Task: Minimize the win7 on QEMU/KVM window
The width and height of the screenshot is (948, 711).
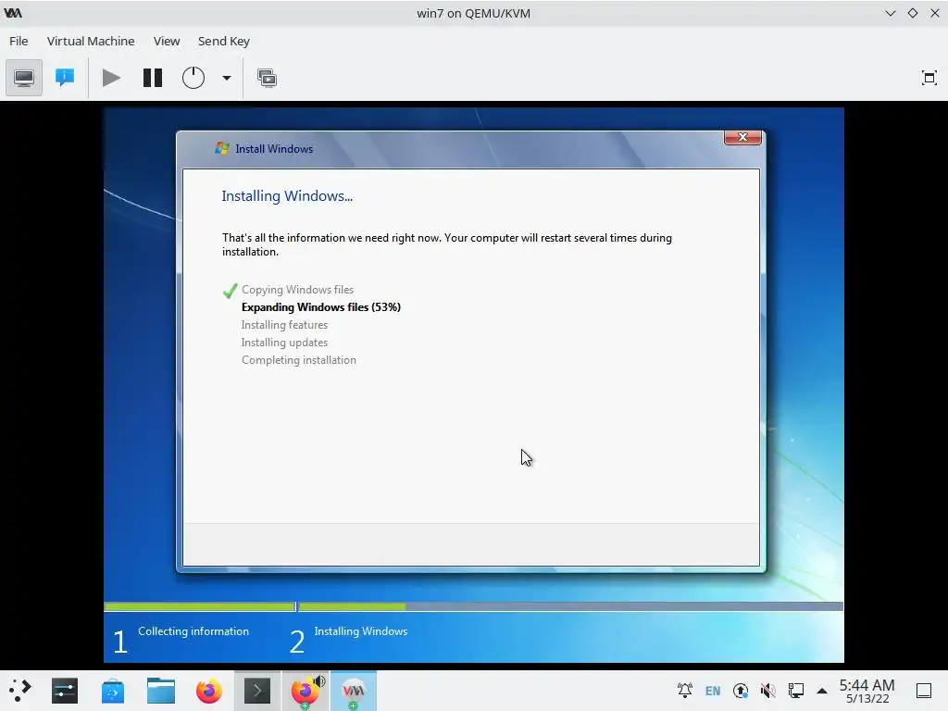Action: 890,13
